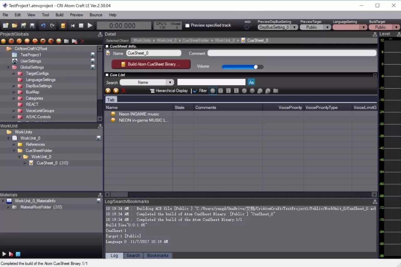Click the red X delete icon in Project/Globals

pos(82,41)
